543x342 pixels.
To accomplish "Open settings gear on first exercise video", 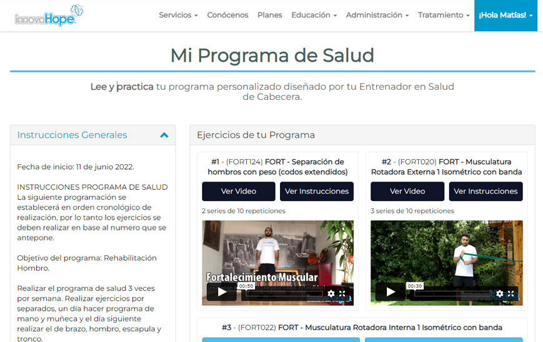I will pyautogui.click(x=331, y=293).
